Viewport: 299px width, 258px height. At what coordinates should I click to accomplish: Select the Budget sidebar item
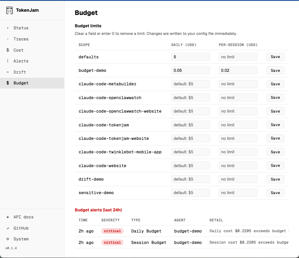[x=32, y=83]
